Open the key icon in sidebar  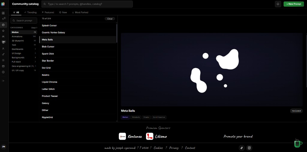(x=3, y=54)
